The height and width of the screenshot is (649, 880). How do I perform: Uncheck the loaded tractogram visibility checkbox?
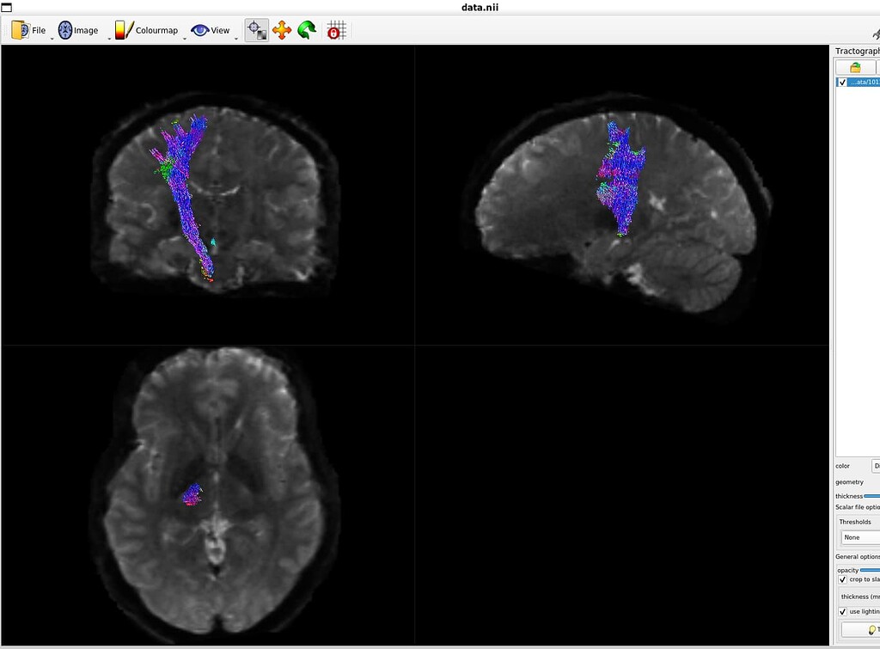(x=842, y=83)
